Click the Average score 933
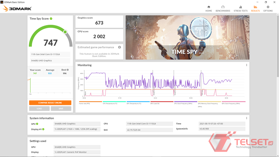This screenshot has height=157, width=279. click(x=50, y=73)
